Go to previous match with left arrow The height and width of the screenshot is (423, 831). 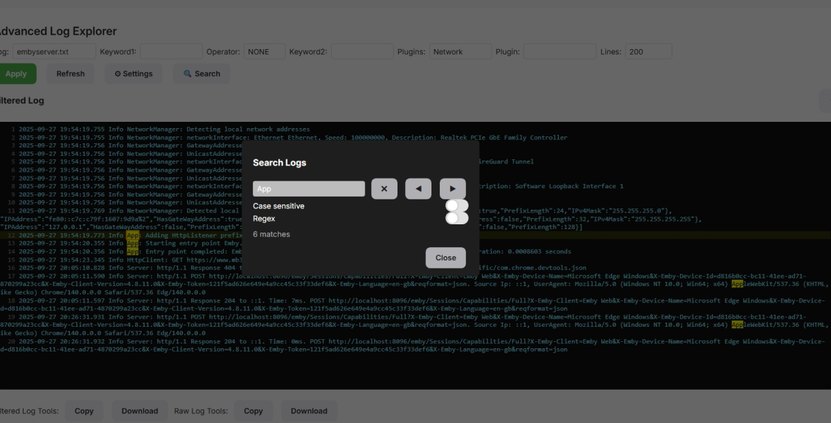418,188
